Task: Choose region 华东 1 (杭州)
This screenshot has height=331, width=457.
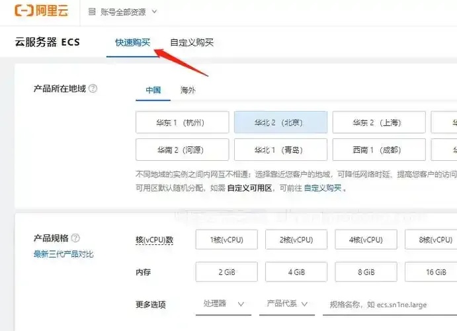Action: click(182, 122)
